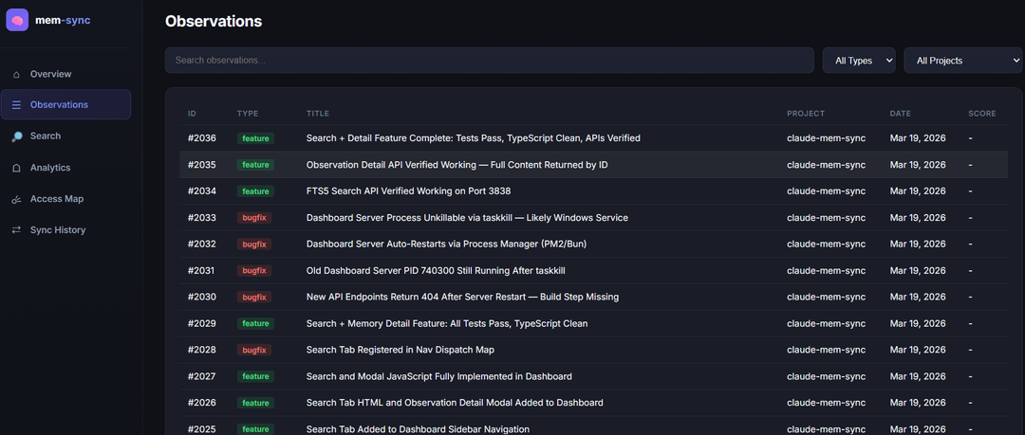Open 'New API Endpoints Return 404' title
The height and width of the screenshot is (435, 1025).
click(x=462, y=298)
